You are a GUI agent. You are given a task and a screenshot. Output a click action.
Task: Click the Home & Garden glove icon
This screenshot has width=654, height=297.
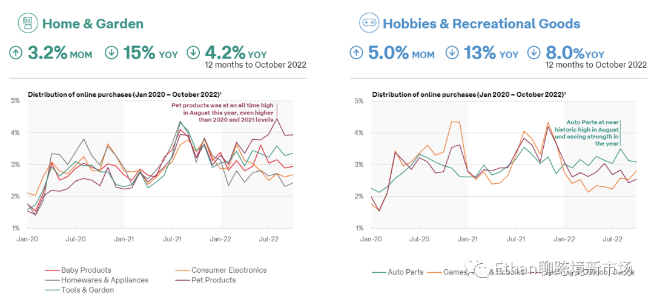click(x=26, y=24)
